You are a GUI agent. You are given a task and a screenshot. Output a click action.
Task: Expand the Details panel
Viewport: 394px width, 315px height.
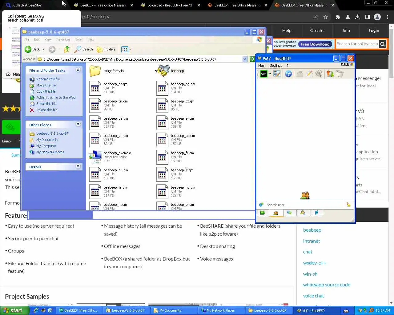78,166
